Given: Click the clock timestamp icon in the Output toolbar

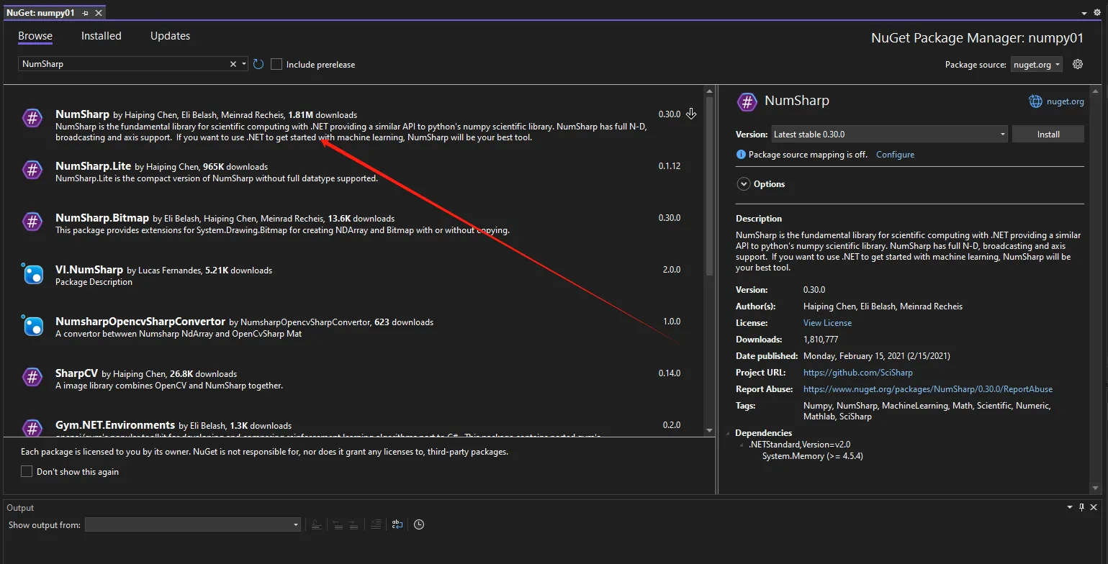Looking at the screenshot, I should click(419, 524).
